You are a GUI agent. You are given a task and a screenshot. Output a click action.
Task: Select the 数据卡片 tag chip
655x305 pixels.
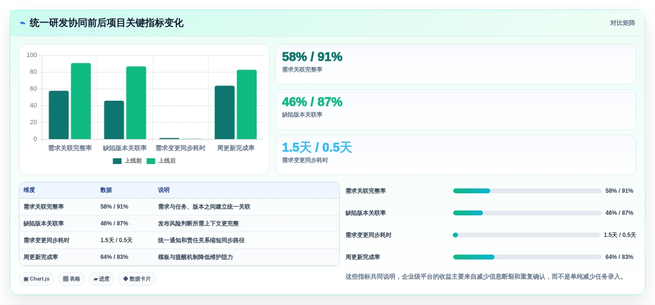[137, 279]
